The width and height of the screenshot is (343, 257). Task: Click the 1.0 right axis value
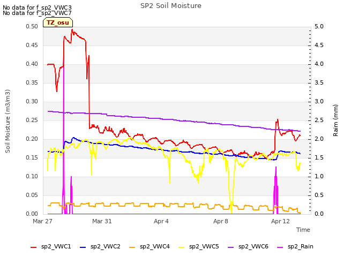pos(319,176)
